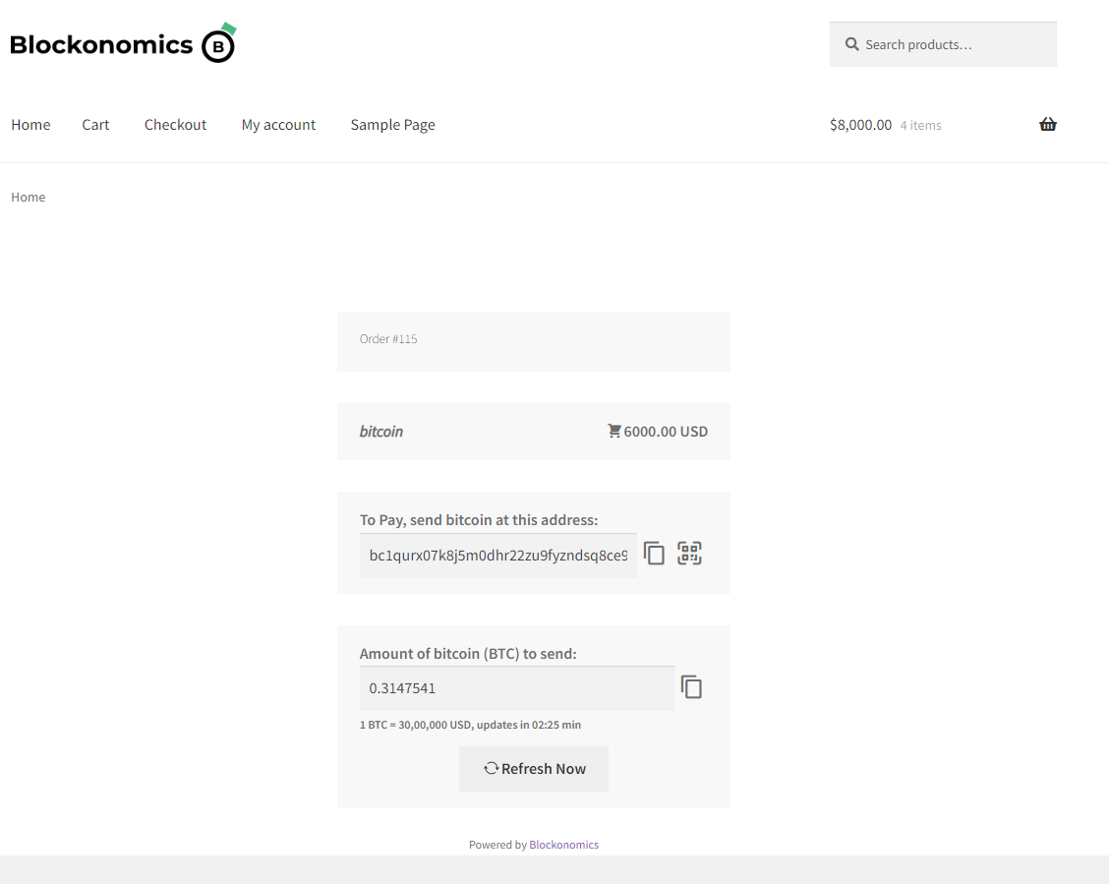Copy the bitcoin address with the copy icon
Screen dimensions: 1109x884
[x=654, y=553]
